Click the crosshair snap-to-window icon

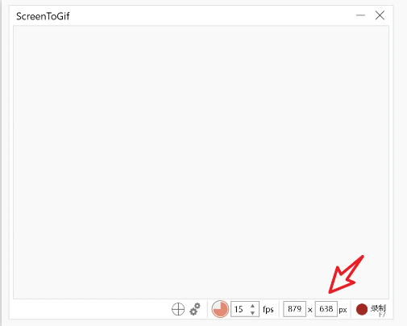[178, 309]
